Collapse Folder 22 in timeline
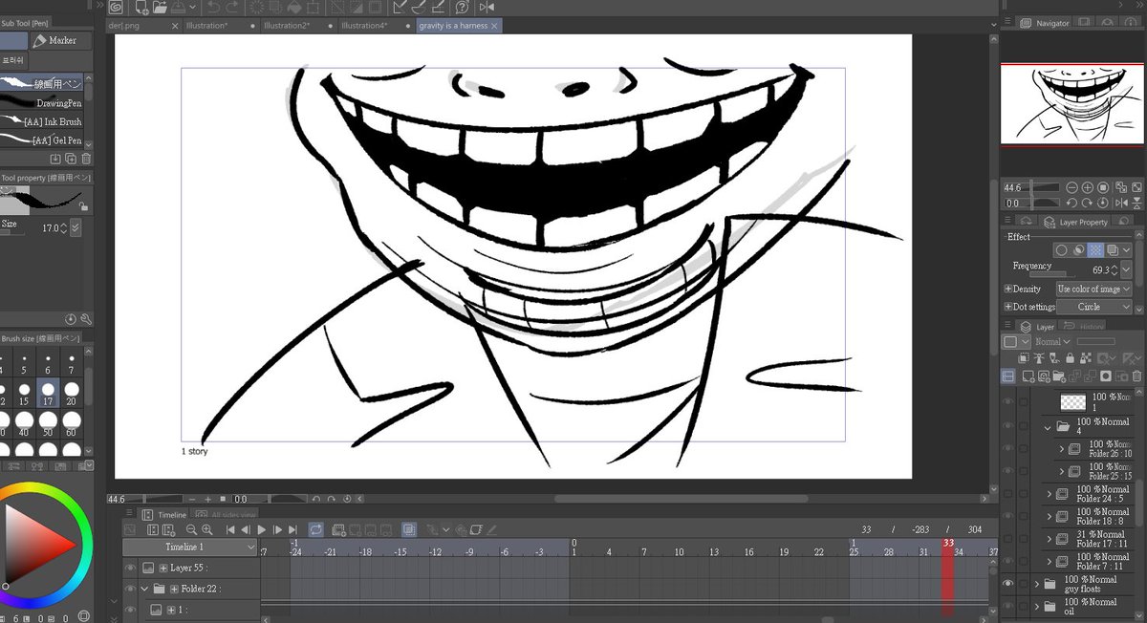The width and height of the screenshot is (1147, 623). (145, 589)
